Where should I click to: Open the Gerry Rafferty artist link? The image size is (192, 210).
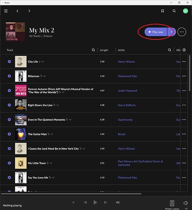tap(127, 105)
